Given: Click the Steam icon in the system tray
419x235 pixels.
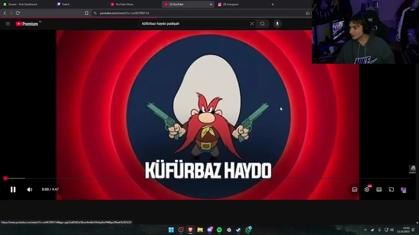Looking at the screenshot, I should coord(373,230).
